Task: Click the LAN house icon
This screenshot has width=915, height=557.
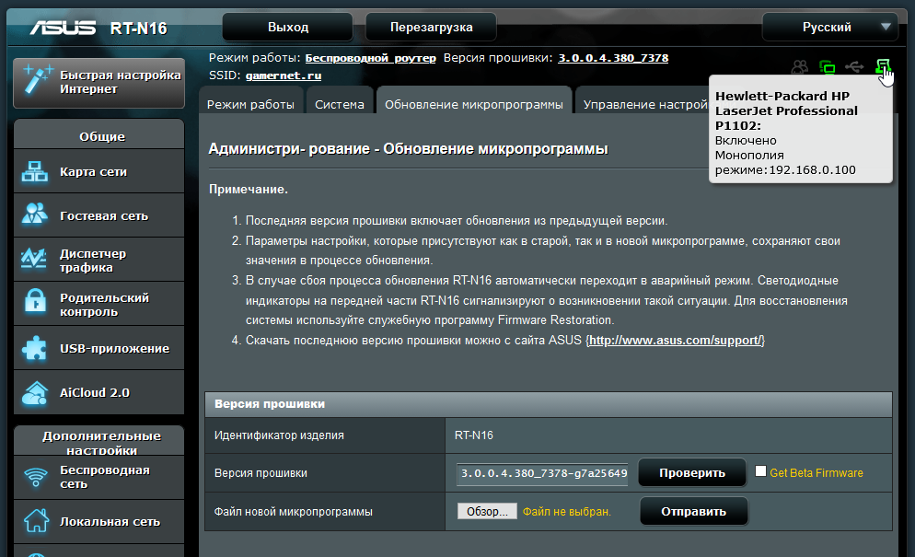Action: [x=36, y=520]
